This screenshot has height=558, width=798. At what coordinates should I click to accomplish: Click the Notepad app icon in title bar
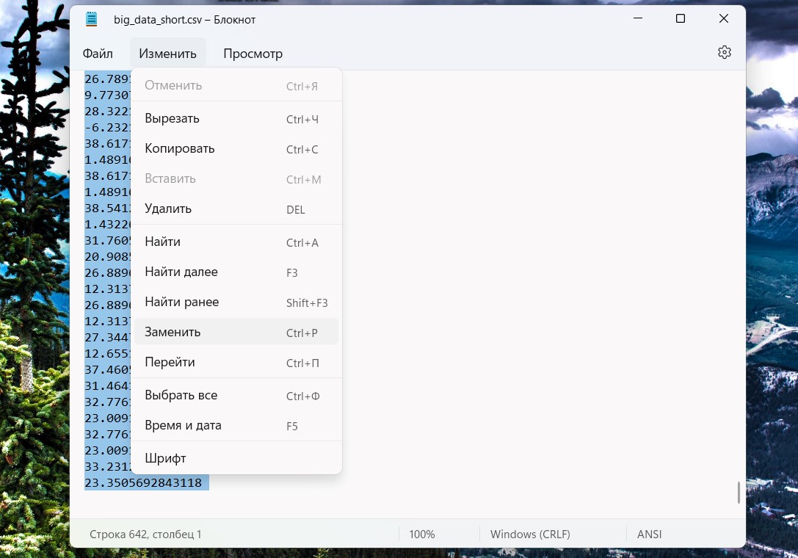[92, 19]
